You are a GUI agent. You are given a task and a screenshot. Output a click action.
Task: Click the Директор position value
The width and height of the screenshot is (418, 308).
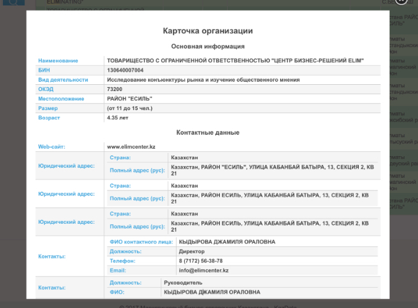pos(191,251)
